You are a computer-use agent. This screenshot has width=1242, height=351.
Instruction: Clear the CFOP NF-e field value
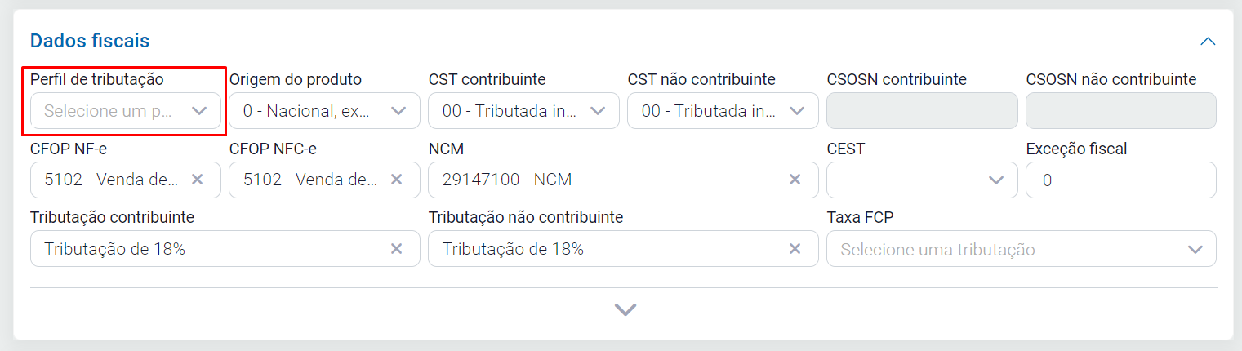197,180
